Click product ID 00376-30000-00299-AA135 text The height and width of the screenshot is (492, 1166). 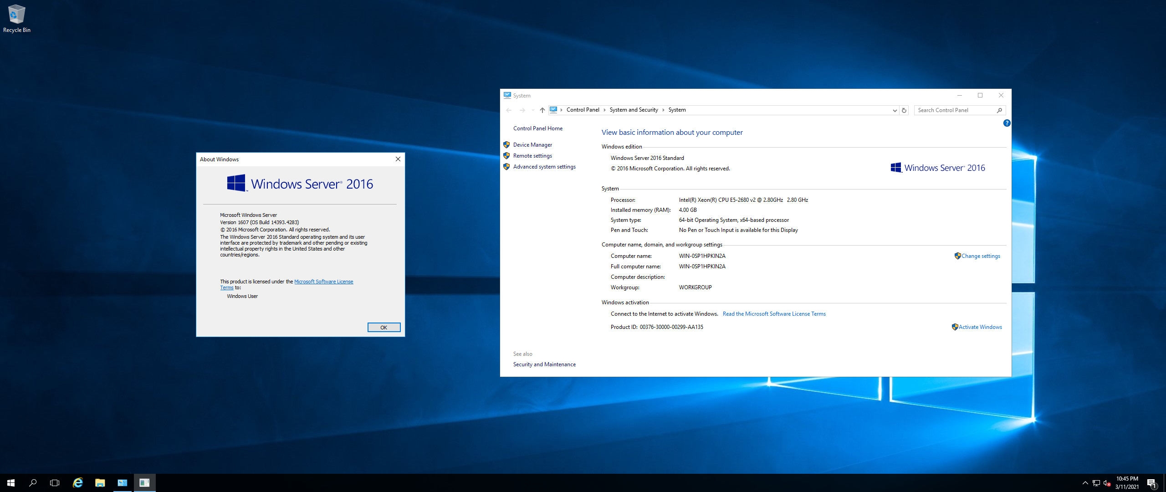[x=671, y=327]
